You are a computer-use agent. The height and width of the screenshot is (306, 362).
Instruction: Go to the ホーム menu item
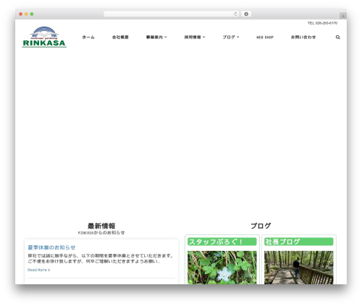point(88,37)
